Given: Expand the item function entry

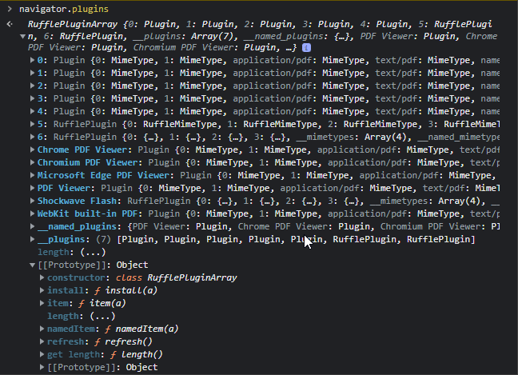Looking at the screenshot, I should pos(42,303).
